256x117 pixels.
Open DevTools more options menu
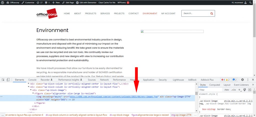(247, 80)
